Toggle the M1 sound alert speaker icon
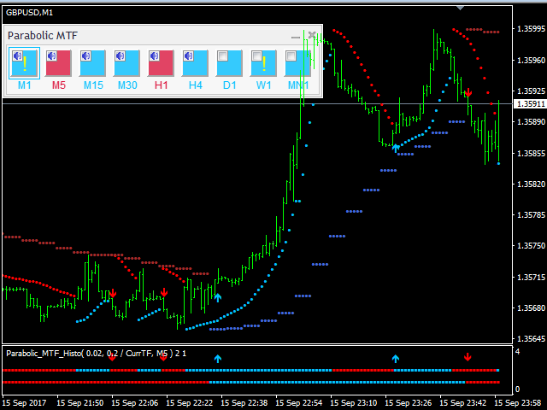Viewport: 547px width, 410px height. 17,56
